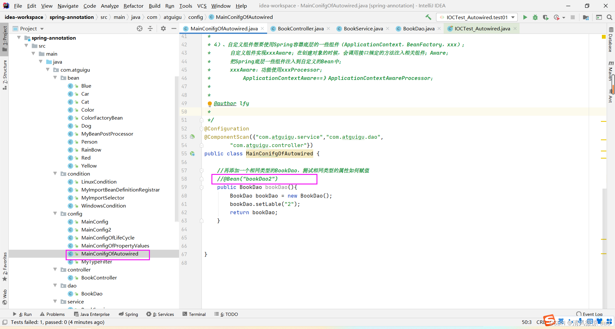Start debugging with the bug icon

pyautogui.click(x=535, y=17)
